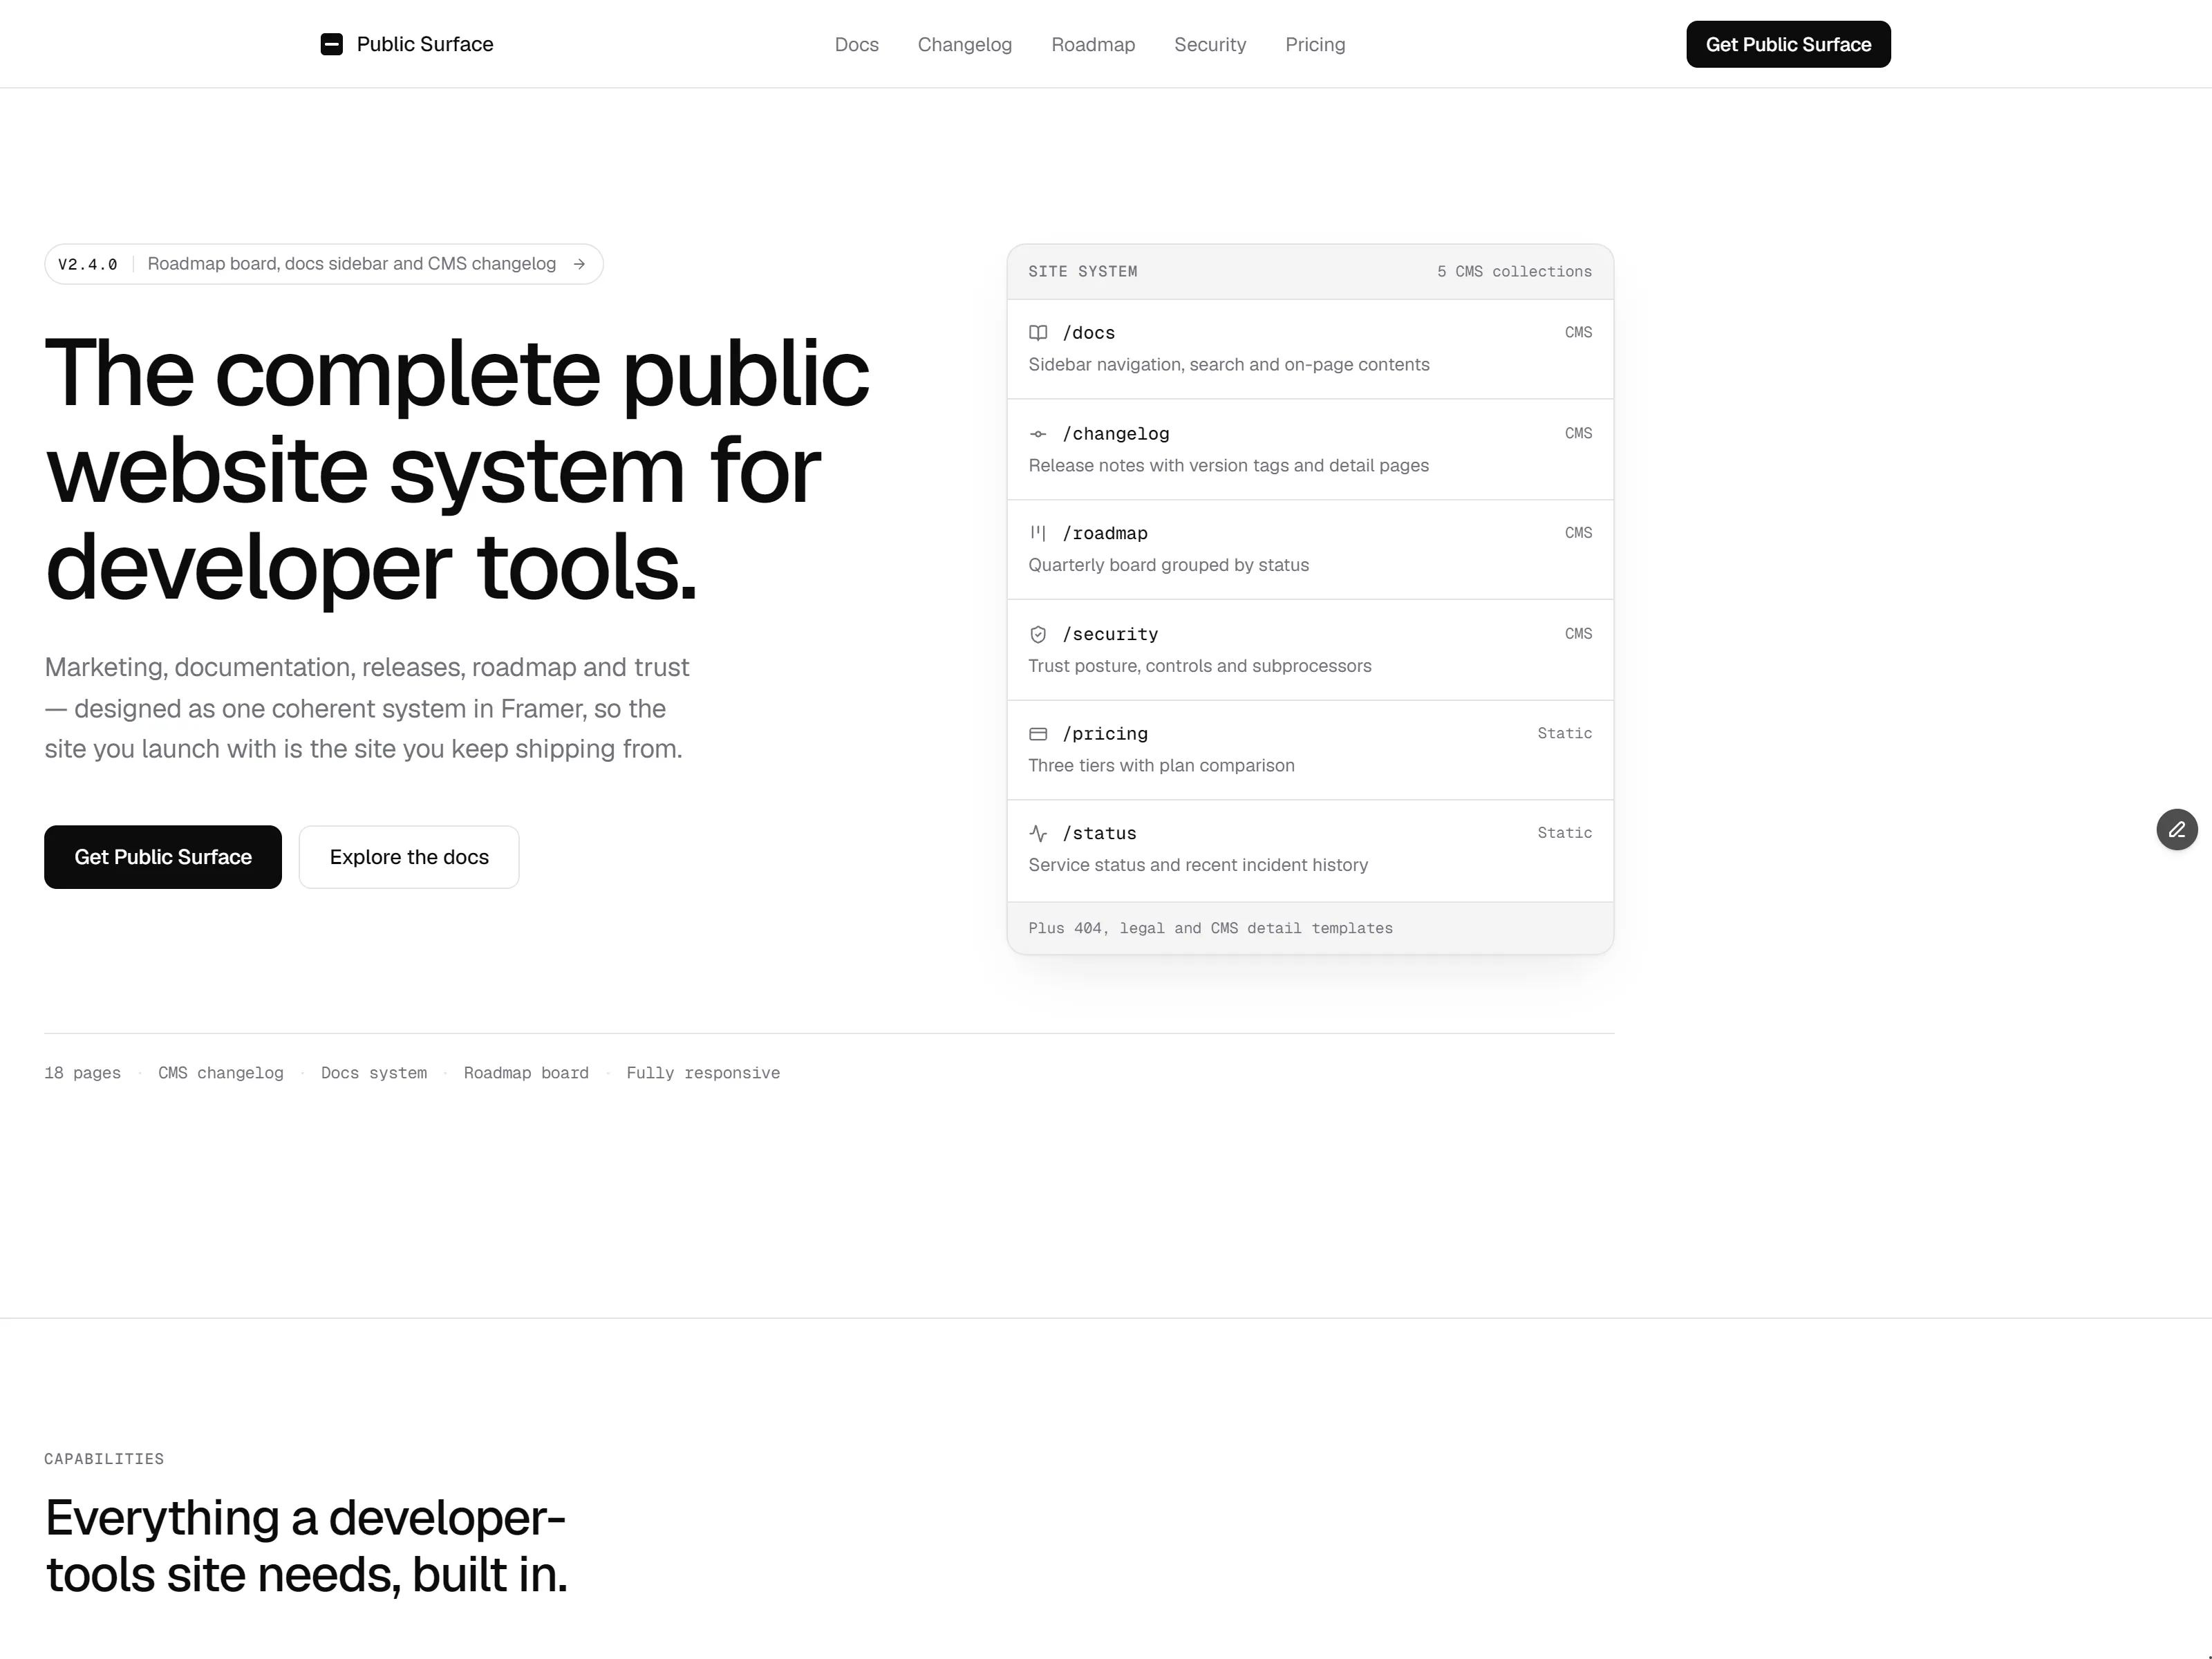The image size is (2212, 1659).
Task: Open Changelog in the top navigation
Action: pos(965,45)
